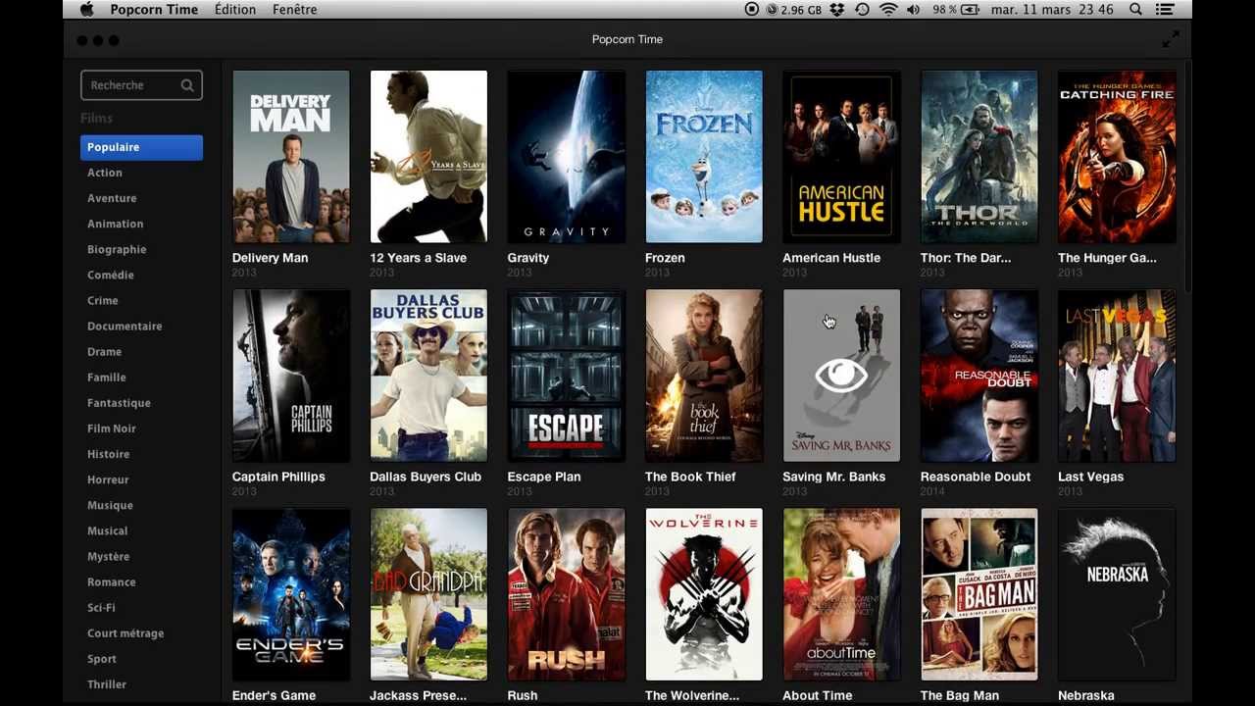Select the Aventure genre
Viewport: 1255px width, 706px height.
pyautogui.click(x=112, y=198)
